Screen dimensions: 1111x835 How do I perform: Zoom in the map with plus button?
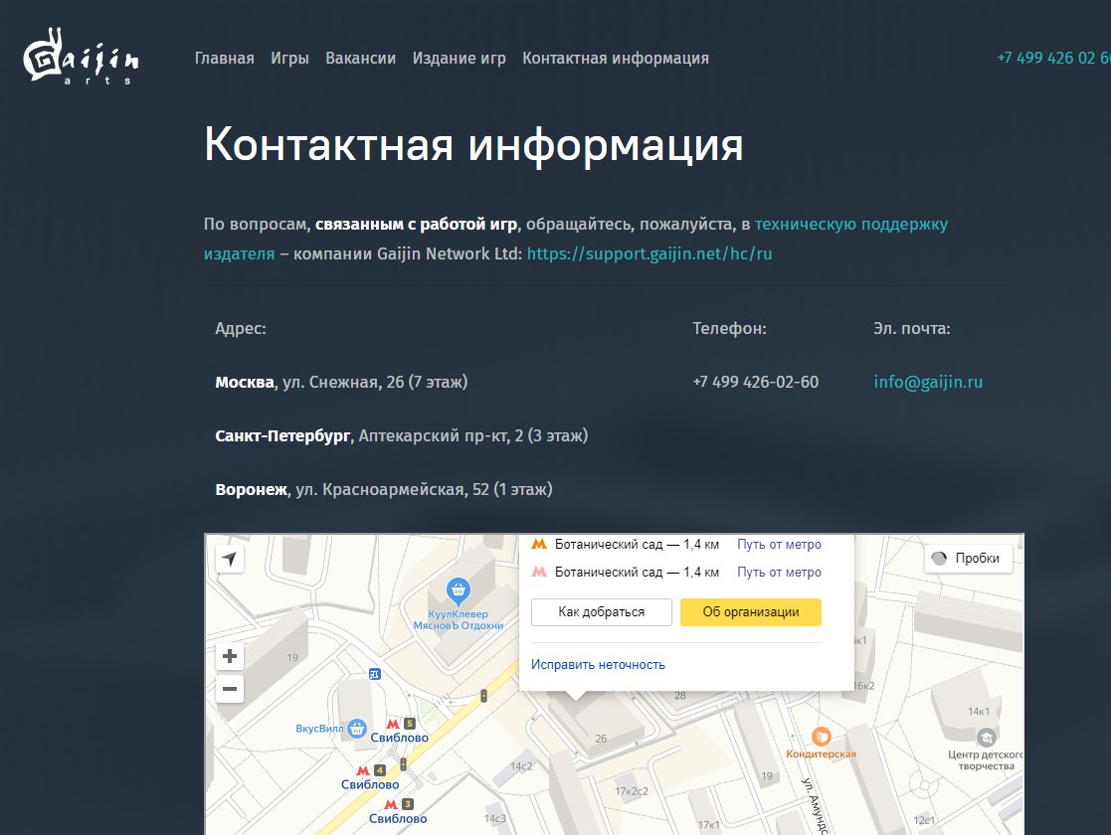[230, 656]
